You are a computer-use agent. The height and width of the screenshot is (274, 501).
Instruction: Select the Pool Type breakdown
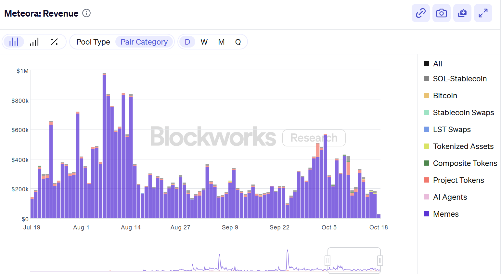(93, 42)
